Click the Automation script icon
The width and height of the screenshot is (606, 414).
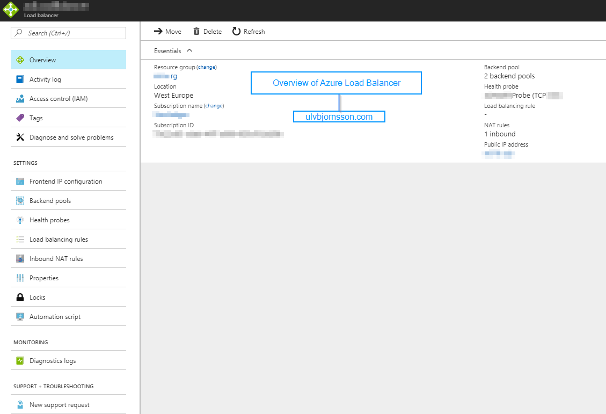[20, 317]
